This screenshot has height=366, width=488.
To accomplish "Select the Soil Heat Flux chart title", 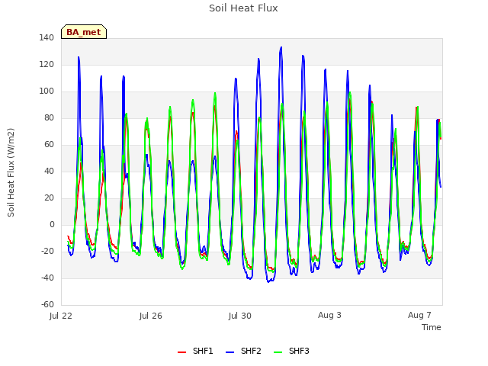I will [x=243, y=8].
